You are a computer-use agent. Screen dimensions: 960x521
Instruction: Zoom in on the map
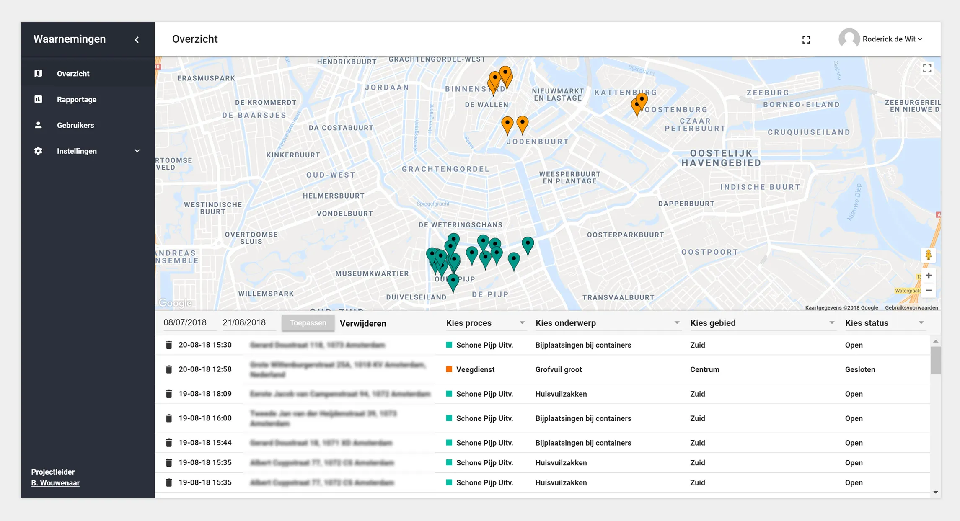pos(929,276)
